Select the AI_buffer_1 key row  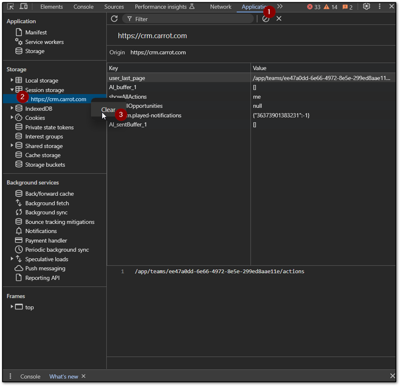[178, 87]
